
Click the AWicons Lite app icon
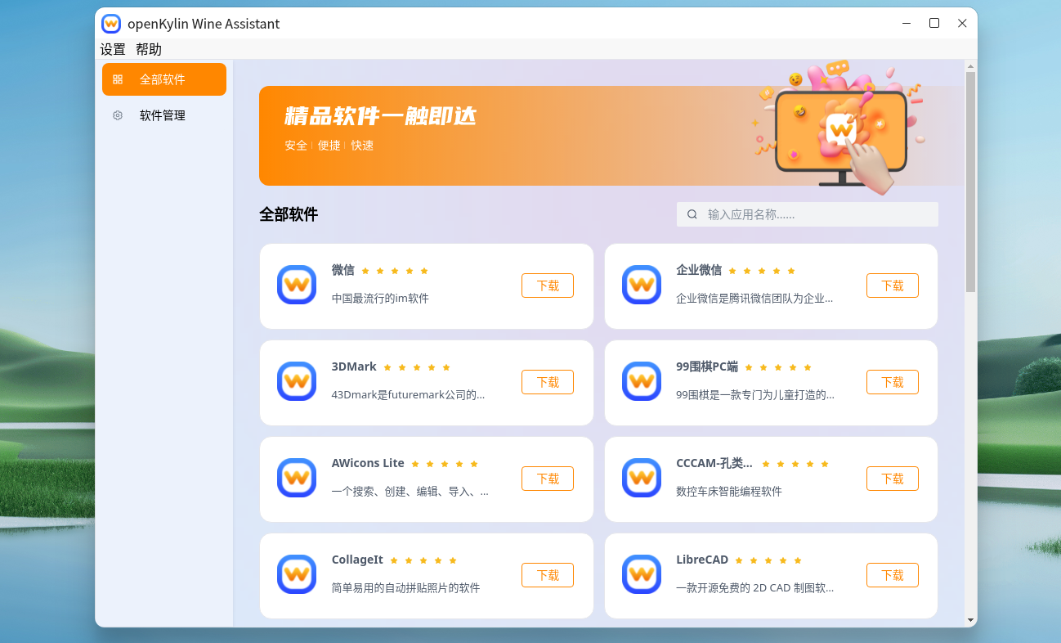(297, 478)
